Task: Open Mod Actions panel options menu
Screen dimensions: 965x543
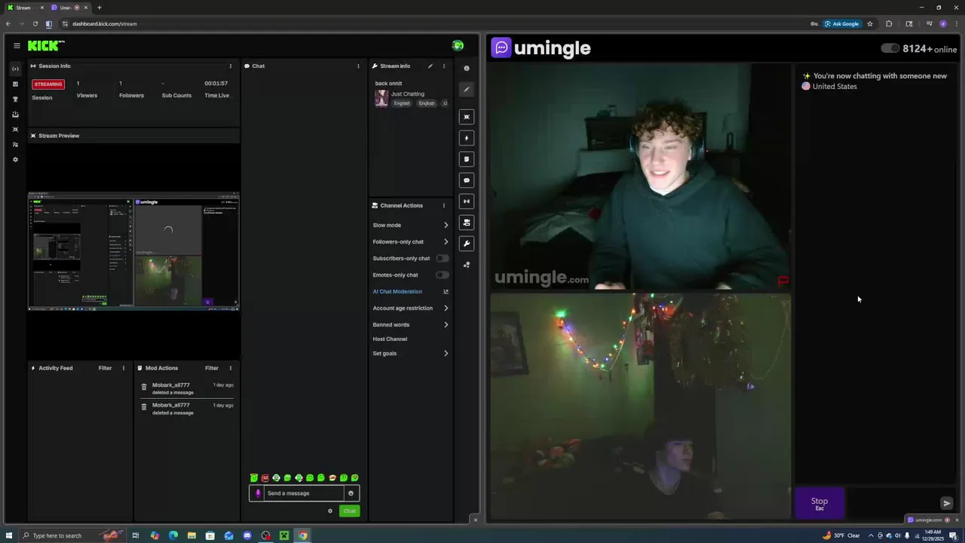Action: click(x=231, y=368)
